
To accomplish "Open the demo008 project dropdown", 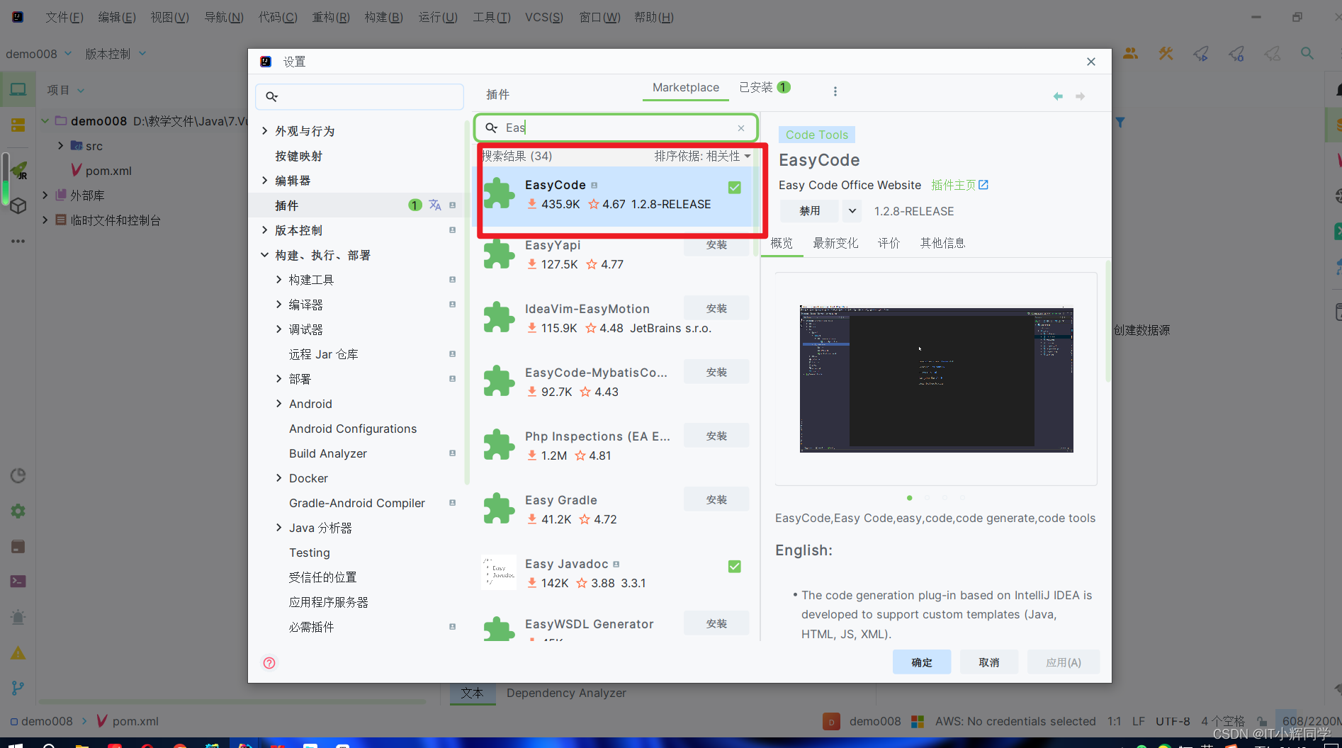I will (39, 53).
